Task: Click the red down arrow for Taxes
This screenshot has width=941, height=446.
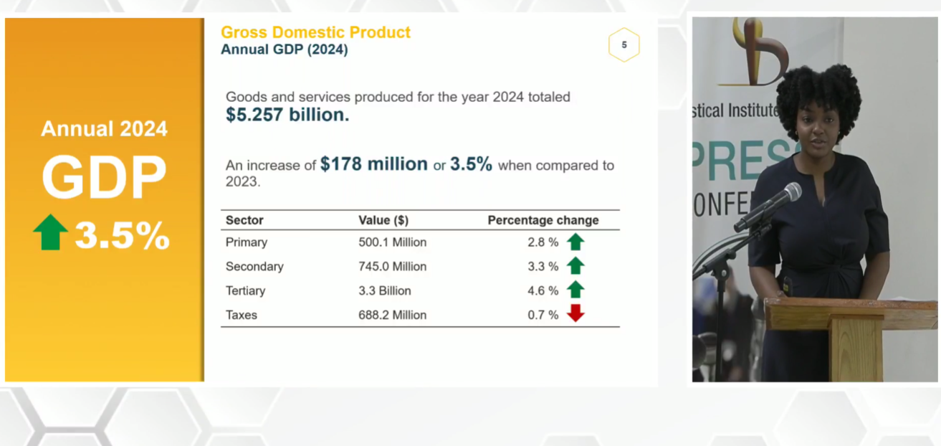Action: (575, 314)
